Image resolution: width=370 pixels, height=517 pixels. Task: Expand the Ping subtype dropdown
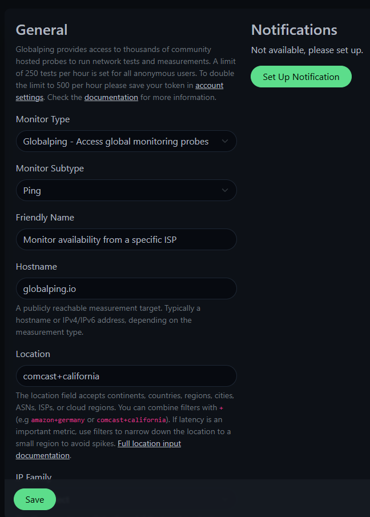point(116,190)
